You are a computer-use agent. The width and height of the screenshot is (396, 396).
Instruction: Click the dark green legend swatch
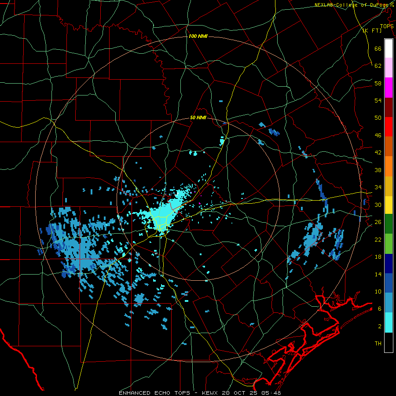pos(389,224)
